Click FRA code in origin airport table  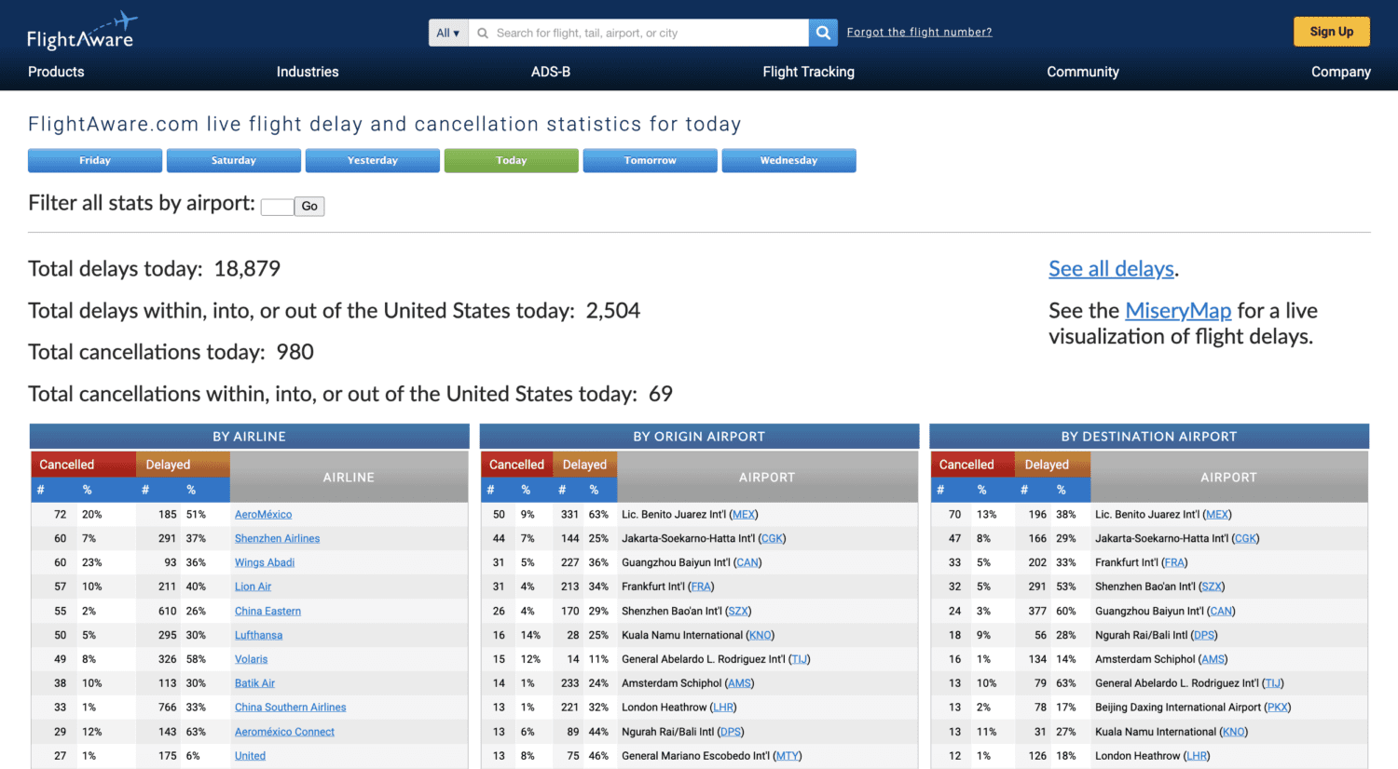click(701, 587)
